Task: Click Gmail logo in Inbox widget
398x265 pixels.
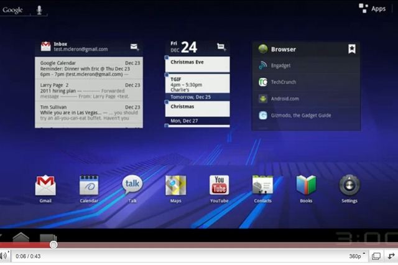Action: 45,46
